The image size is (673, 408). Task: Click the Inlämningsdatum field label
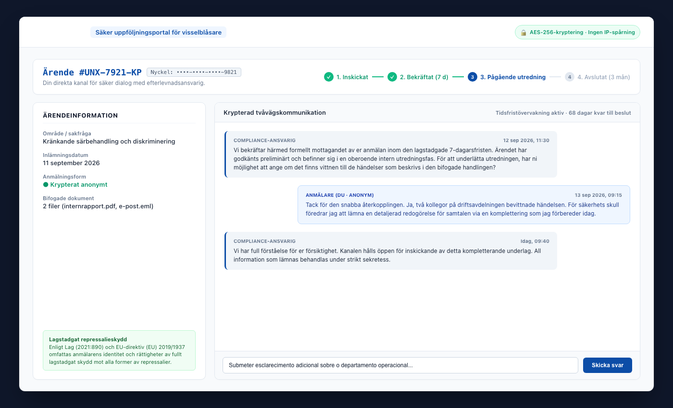click(x=64, y=155)
